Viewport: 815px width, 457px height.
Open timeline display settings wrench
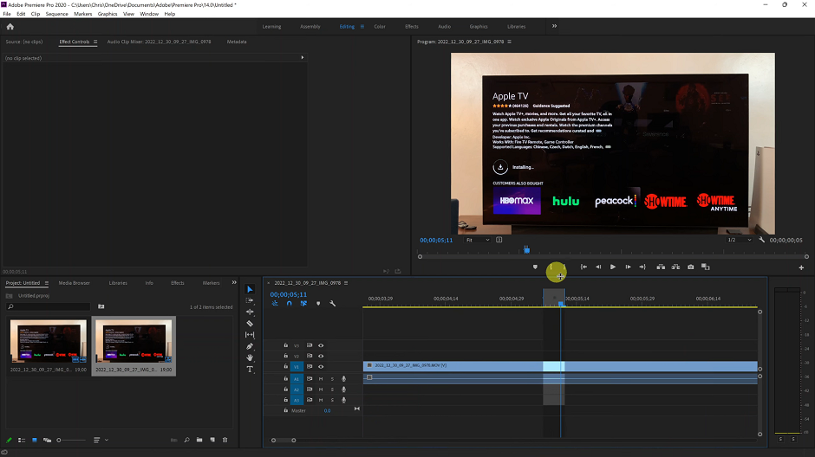click(333, 304)
